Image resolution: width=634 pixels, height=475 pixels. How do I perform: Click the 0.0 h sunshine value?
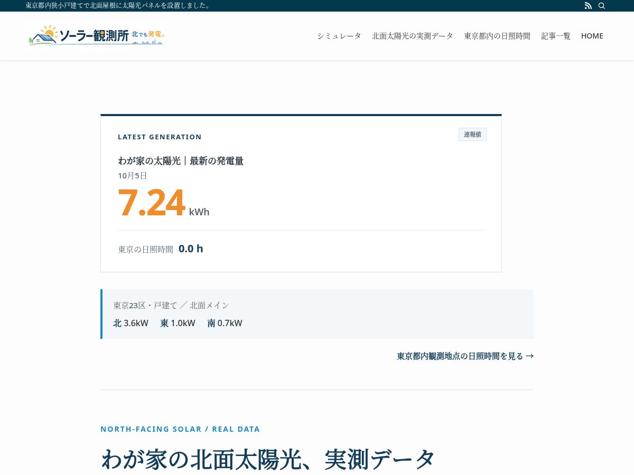pyautogui.click(x=191, y=249)
